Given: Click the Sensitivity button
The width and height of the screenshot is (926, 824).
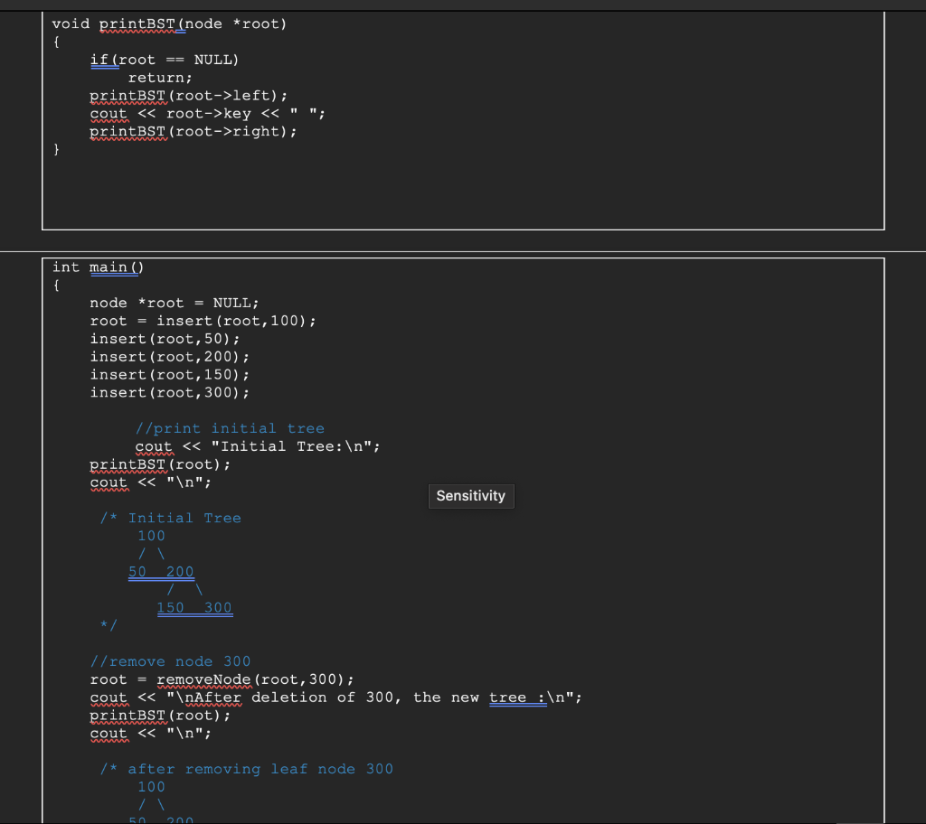Looking at the screenshot, I should 470,495.
